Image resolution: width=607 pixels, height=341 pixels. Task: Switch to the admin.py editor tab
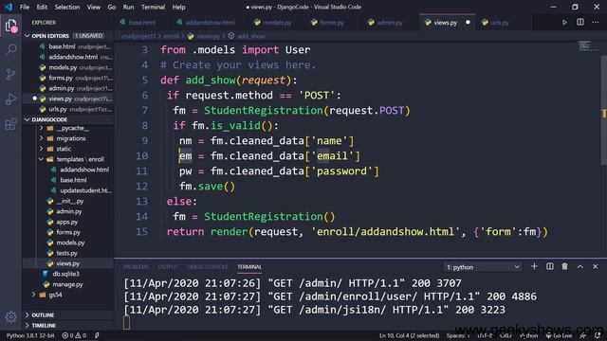point(389,23)
